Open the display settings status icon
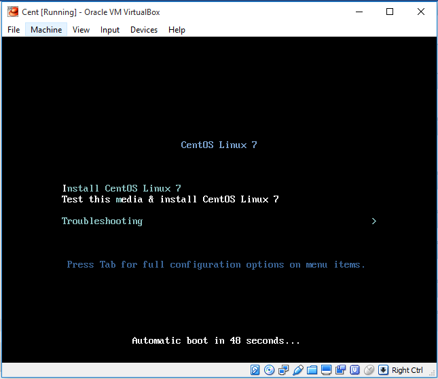Image resolution: width=438 pixels, height=379 pixels. [326, 369]
